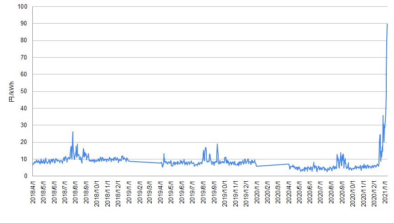Select the 2018/6/1 date label
The width and height of the screenshot is (394, 223).
point(54,192)
